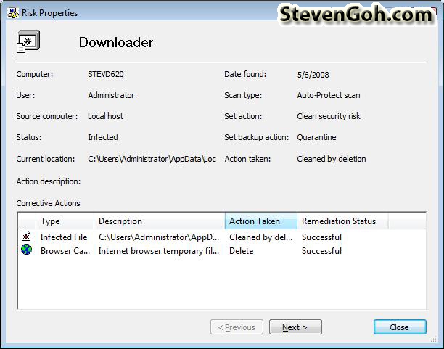444x349 pixels.
Task: Click the Clean security risk value
Action: click(x=329, y=116)
